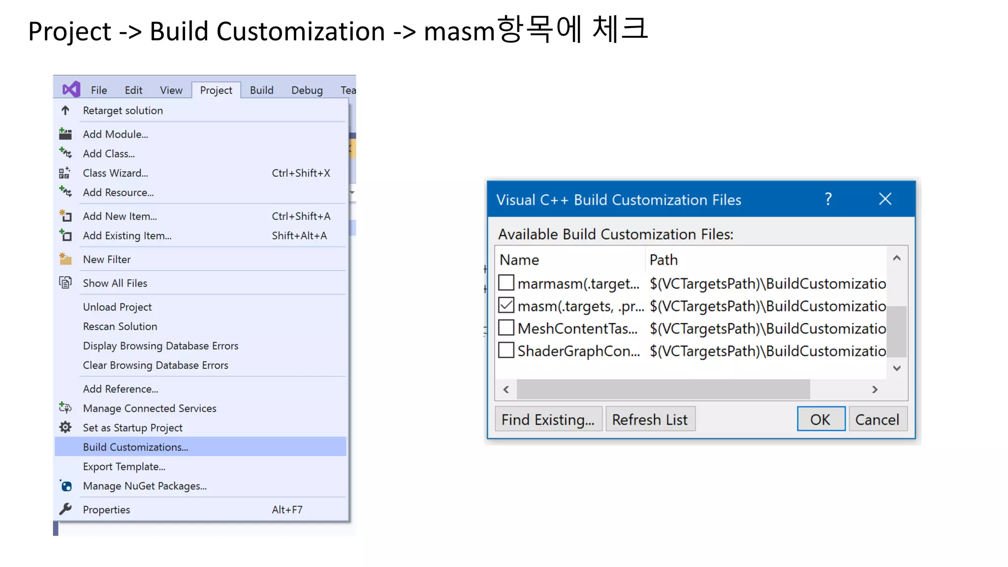Click the Add Class icon
This screenshot has height=567, width=1008.
pos(65,153)
